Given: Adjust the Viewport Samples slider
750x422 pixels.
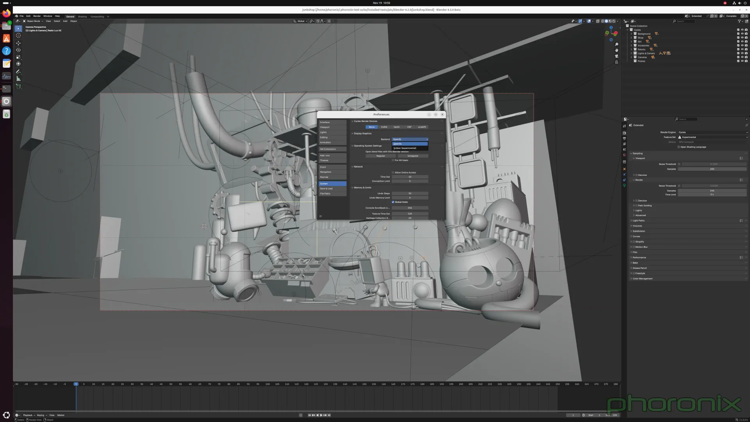Looking at the screenshot, I should click(x=712, y=169).
